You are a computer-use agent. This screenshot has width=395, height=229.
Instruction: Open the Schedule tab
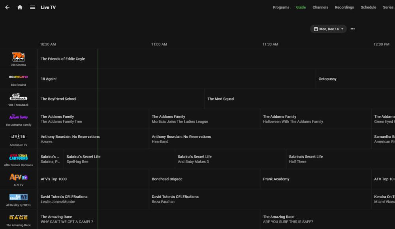[x=368, y=7]
